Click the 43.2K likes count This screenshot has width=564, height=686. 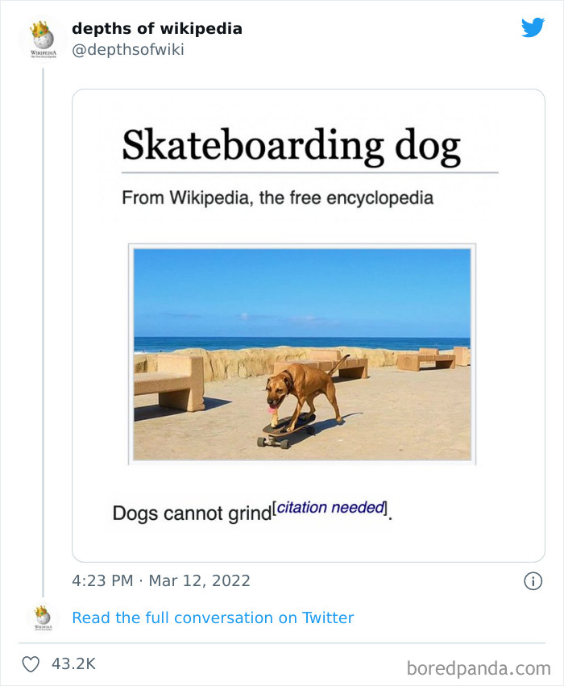click(73, 664)
